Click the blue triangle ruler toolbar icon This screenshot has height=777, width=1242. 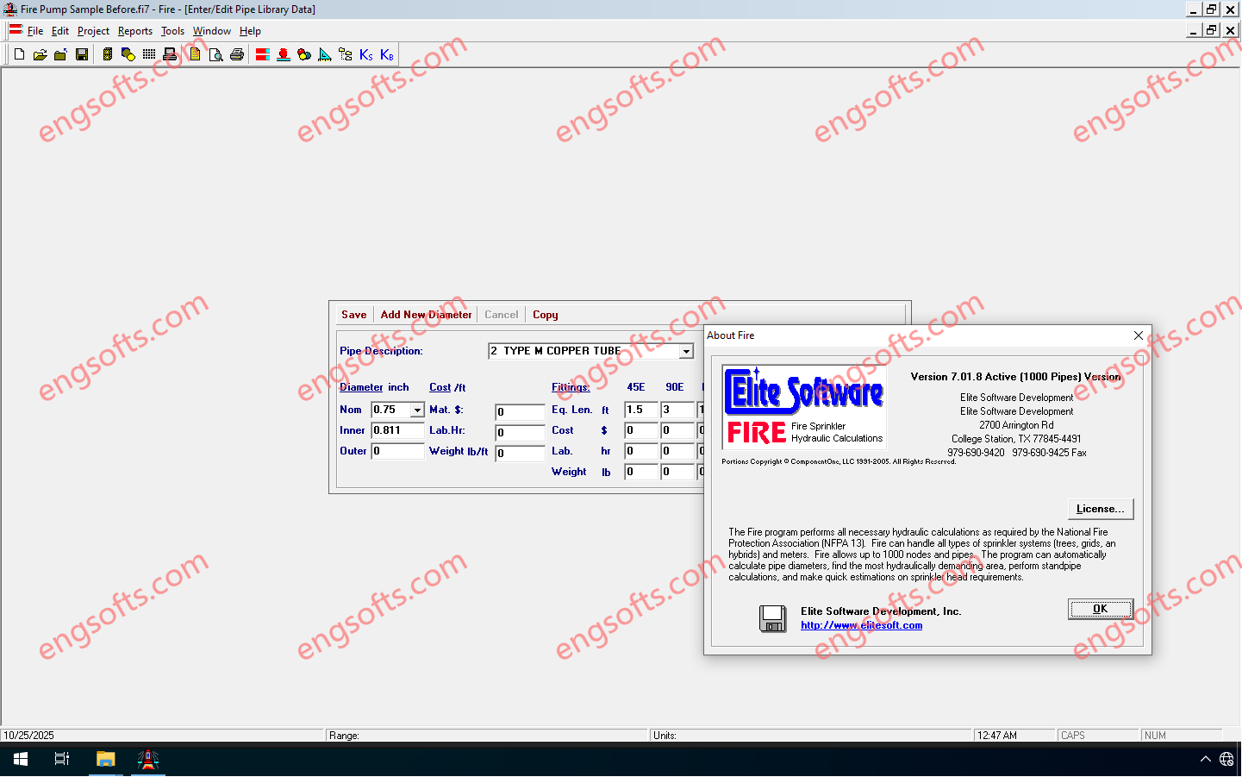tap(325, 54)
